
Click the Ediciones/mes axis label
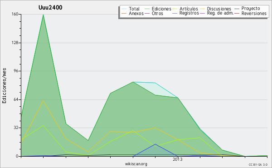click(4, 85)
